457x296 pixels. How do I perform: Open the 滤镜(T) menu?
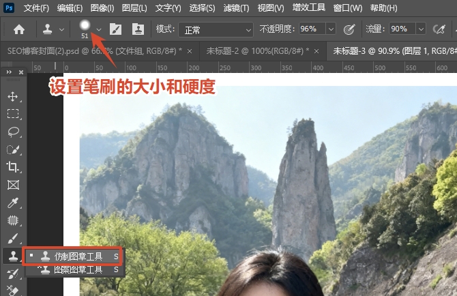236,8
